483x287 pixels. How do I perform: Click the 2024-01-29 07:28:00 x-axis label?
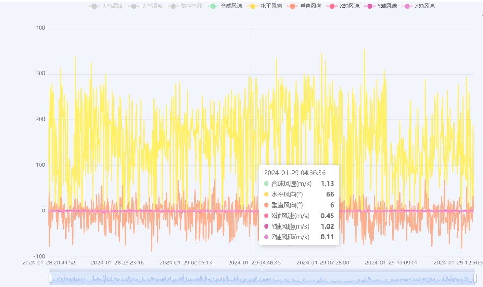tap(323, 263)
